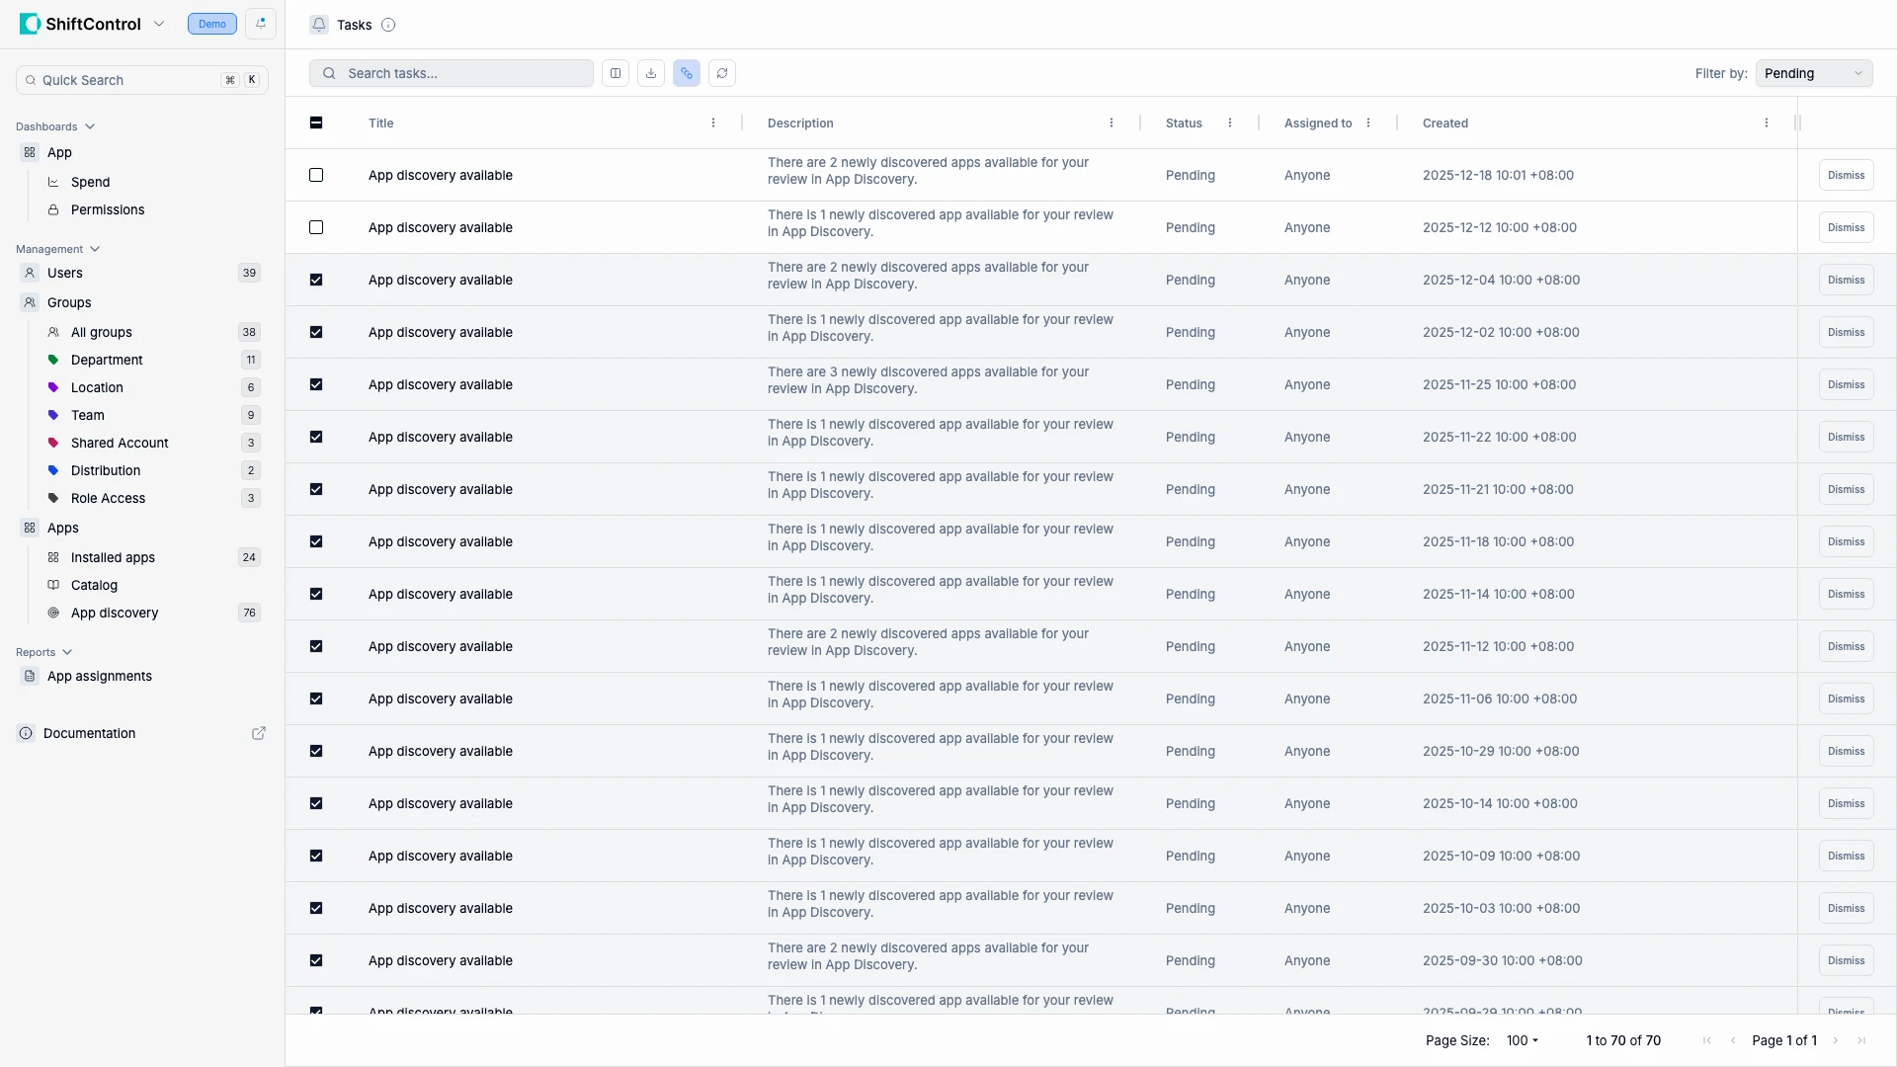
Task: Click the info icon beside Tasks title
Action: (x=388, y=25)
